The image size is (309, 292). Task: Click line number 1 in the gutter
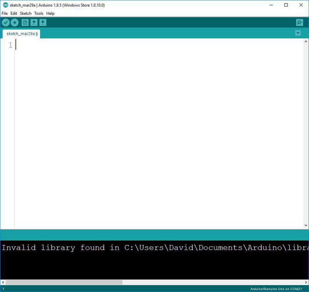click(10, 45)
